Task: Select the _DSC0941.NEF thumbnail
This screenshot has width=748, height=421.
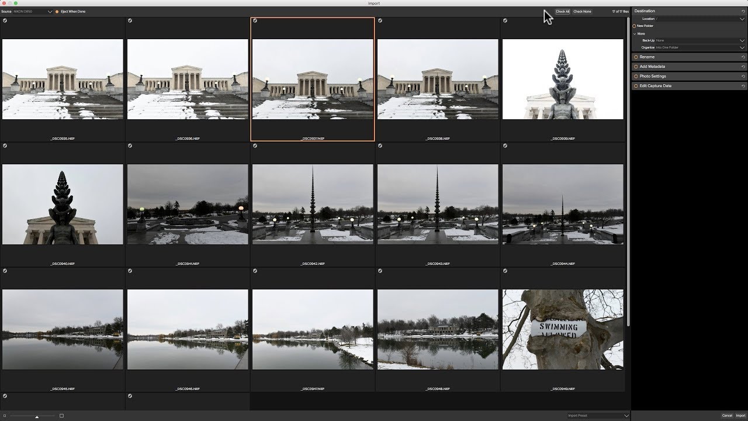Action: coord(188,204)
